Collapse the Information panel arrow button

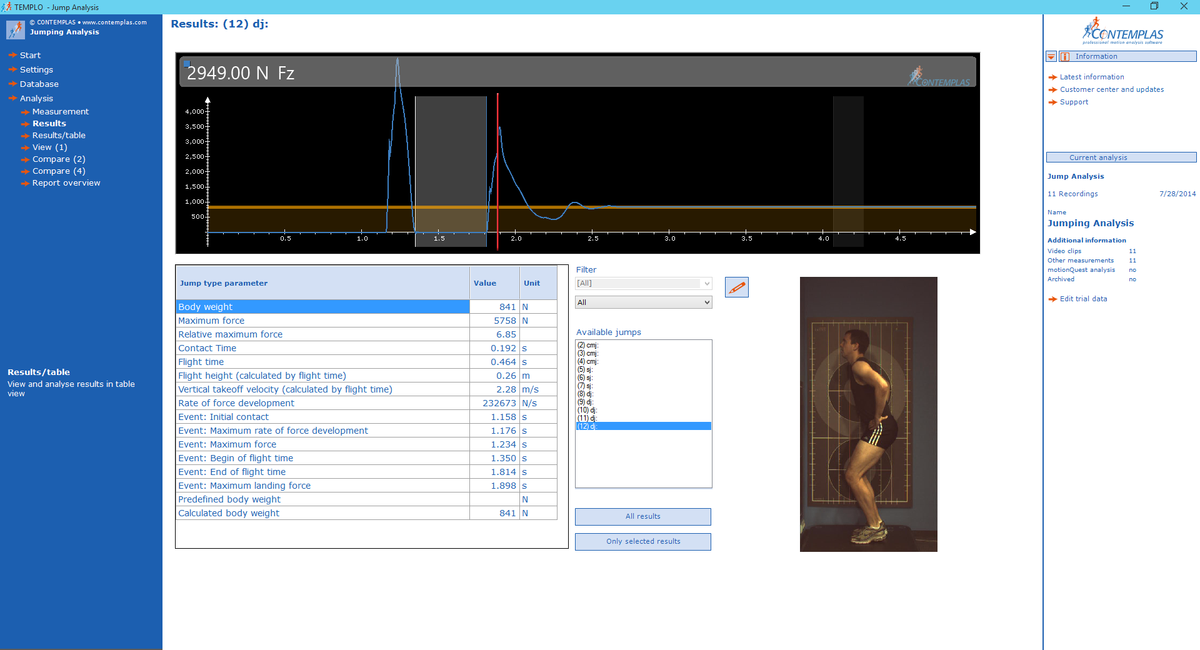coord(1051,57)
